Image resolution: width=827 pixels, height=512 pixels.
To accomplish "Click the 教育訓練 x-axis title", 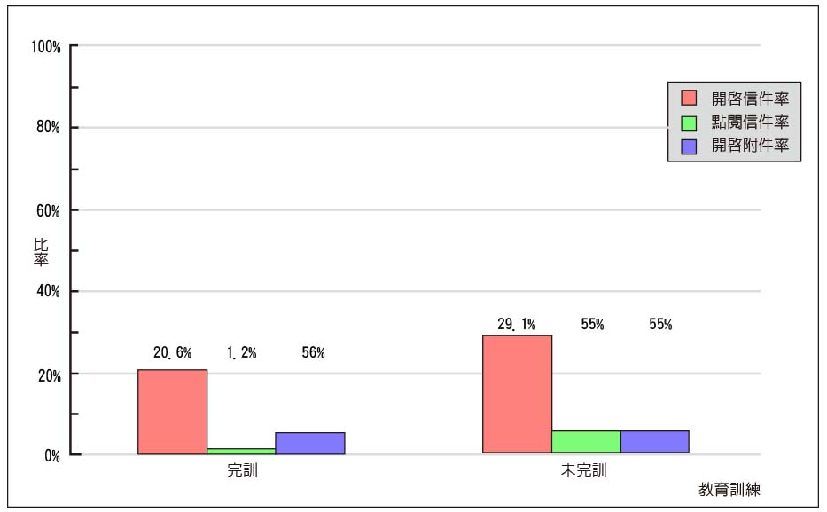I will click(729, 489).
